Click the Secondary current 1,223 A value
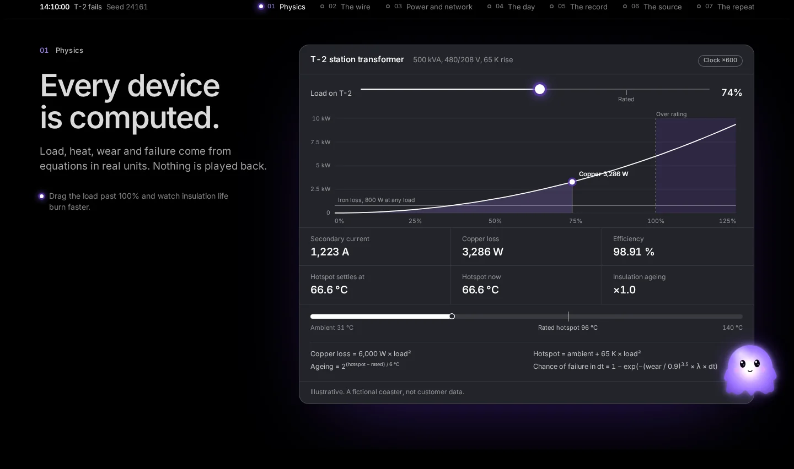Screen dimensions: 794x469 click(330, 252)
